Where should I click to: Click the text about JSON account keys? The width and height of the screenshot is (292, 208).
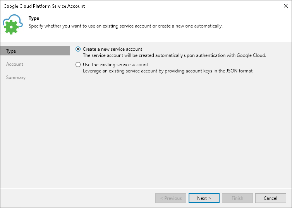[168, 71]
